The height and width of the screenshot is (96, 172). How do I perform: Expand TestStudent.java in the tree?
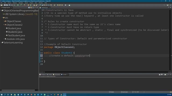point(5,35)
